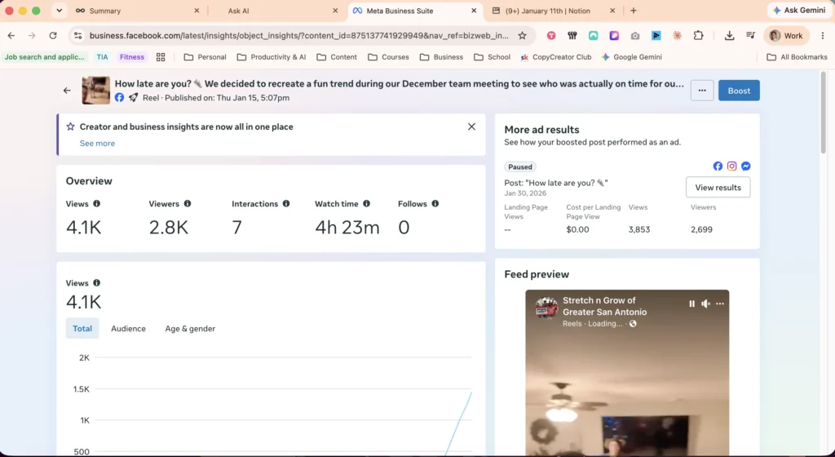Open the Productivity & AI bookmarks folder
Image resolution: width=835 pixels, height=457 pixels.
[272, 57]
